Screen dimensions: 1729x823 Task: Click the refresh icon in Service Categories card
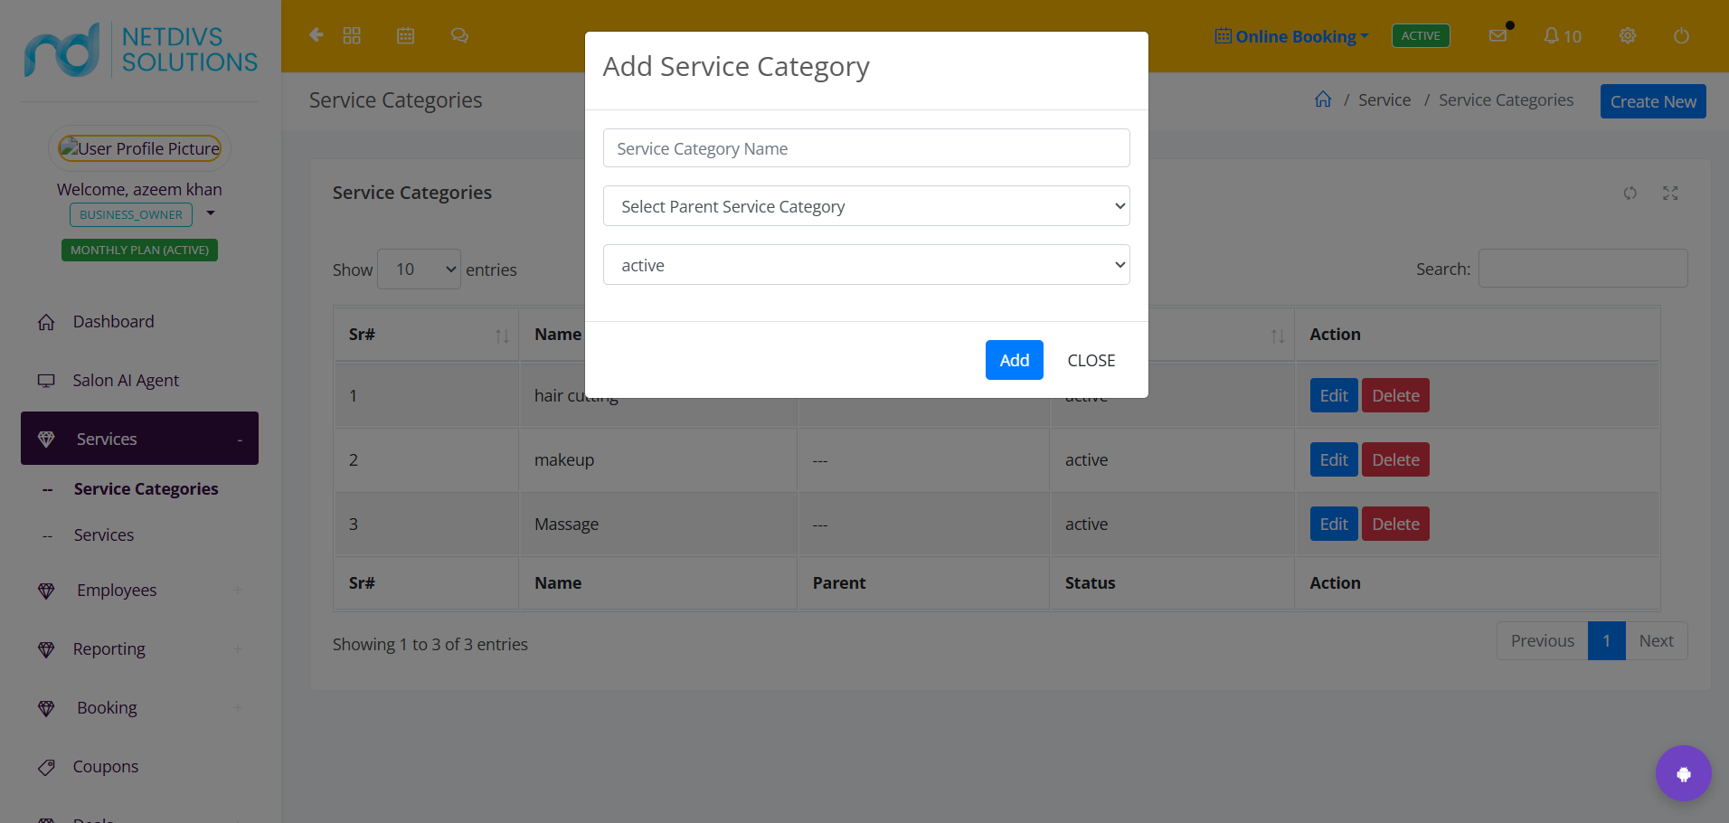pyautogui.click(x=1630, y=193)
